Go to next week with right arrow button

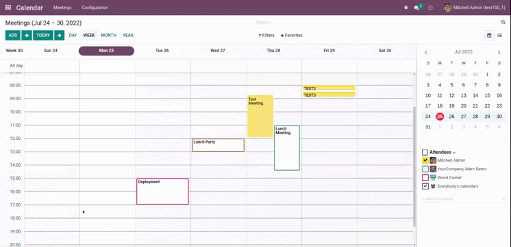click(x=60, y=35)
